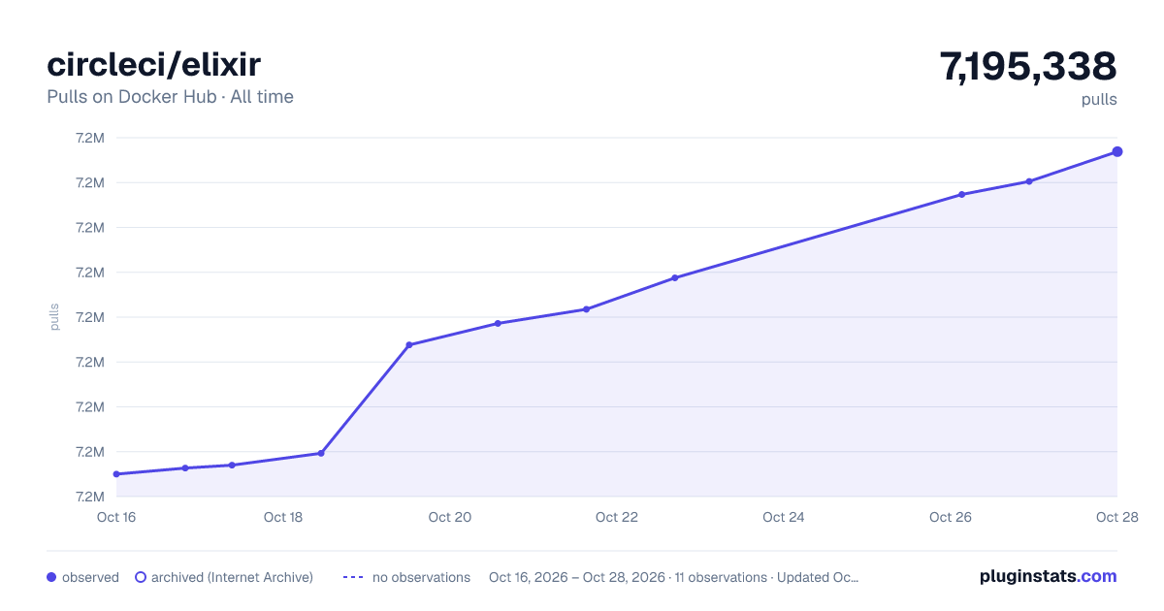Click the Oct 28 x-axis label
Image resolution: width=1164 pixels, height=611 pixels.
pos(1116,517)
